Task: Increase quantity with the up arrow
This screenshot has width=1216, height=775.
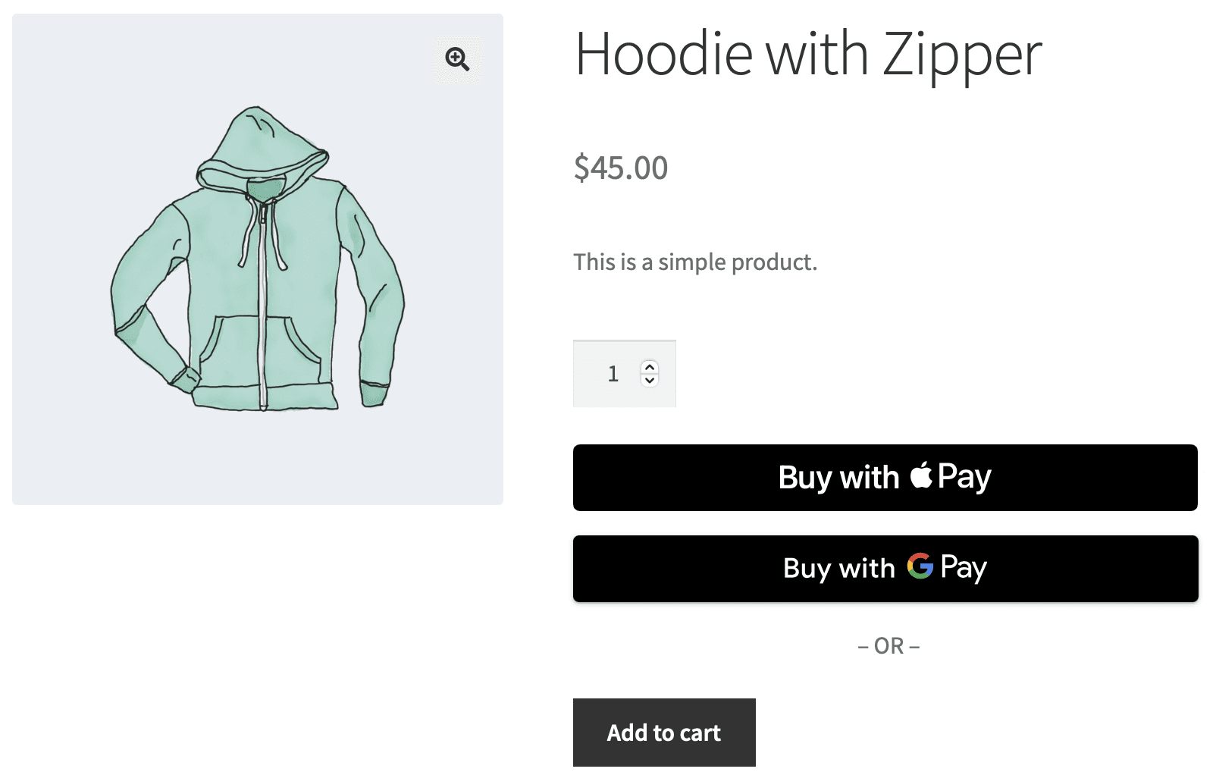Action: (x=650, y=367)
